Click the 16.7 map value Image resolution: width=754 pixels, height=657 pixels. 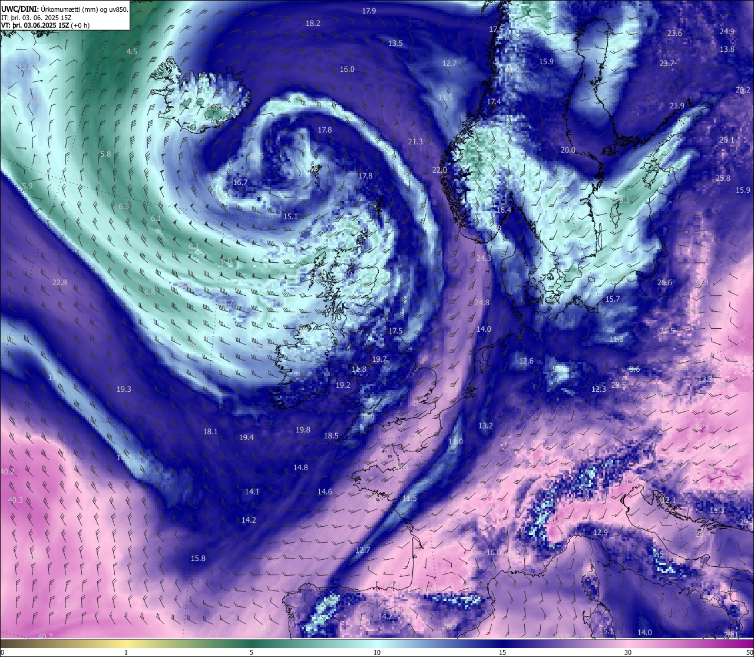240,183
